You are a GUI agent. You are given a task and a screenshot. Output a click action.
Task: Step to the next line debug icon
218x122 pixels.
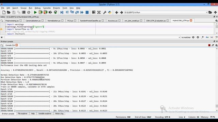point(67,12)
